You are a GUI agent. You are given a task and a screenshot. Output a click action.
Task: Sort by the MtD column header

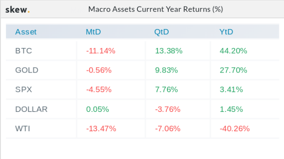93,32
